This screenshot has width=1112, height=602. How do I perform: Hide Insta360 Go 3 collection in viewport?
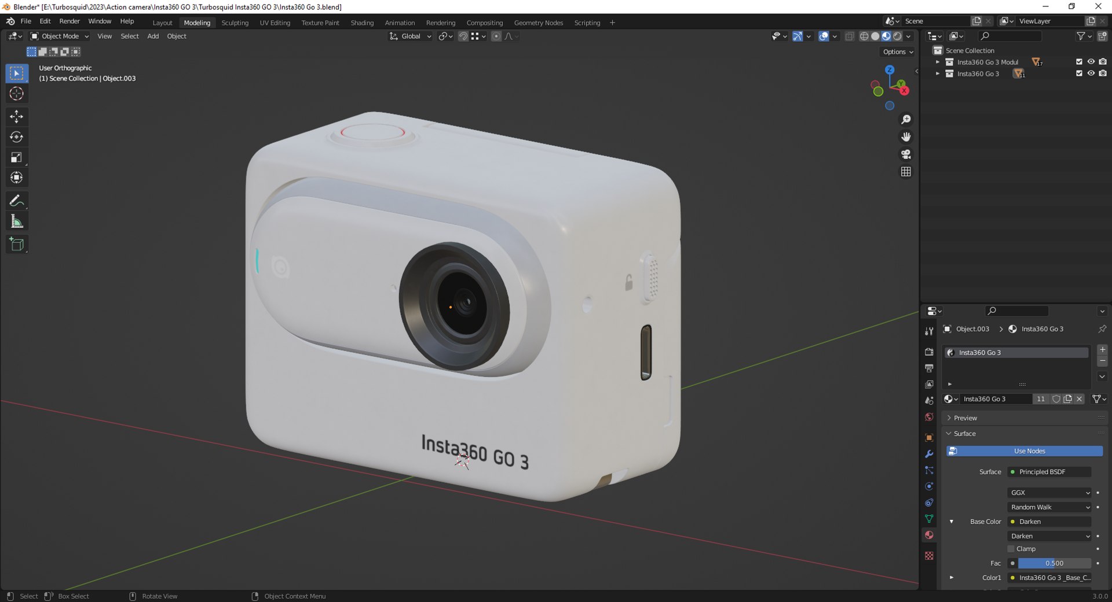[1091, 73]
